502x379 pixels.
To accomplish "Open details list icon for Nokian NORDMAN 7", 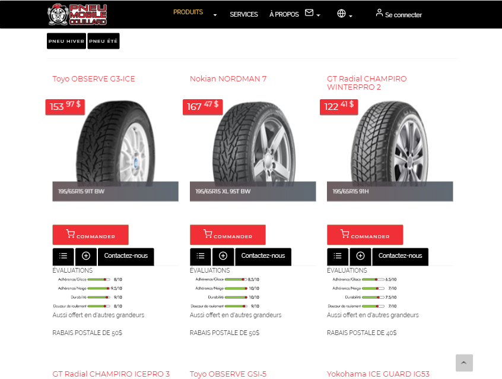I will (x=201, y=256).
